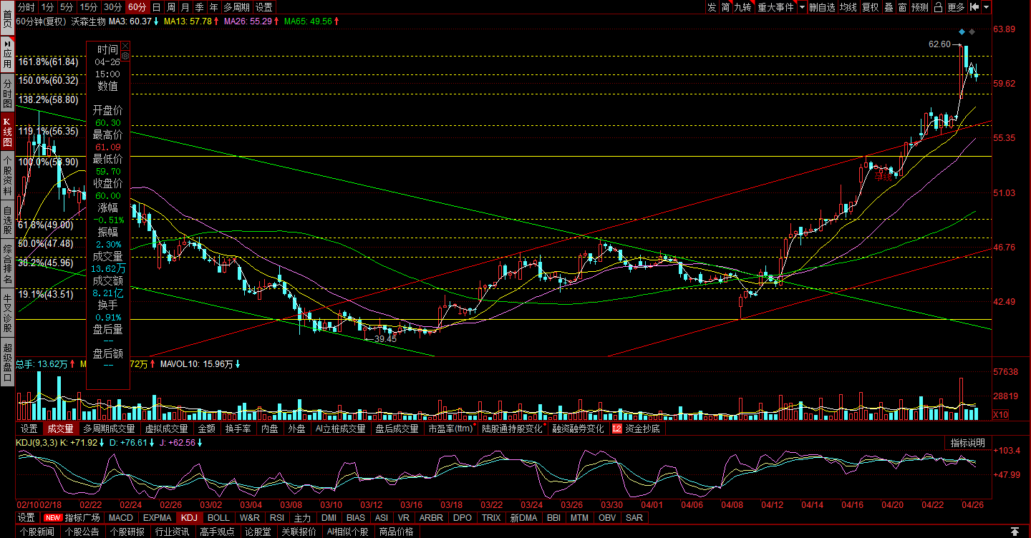Select 多周期成交量 tab
Viewport: 1031px width, 538px height.
click(109, 429)
